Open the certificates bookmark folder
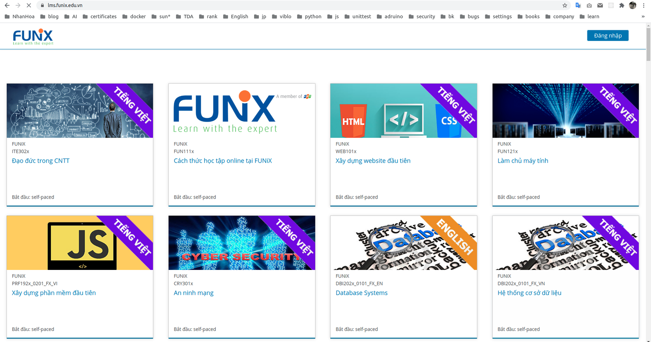Screen dimensions: 651x342 click(x=99, y=17)
